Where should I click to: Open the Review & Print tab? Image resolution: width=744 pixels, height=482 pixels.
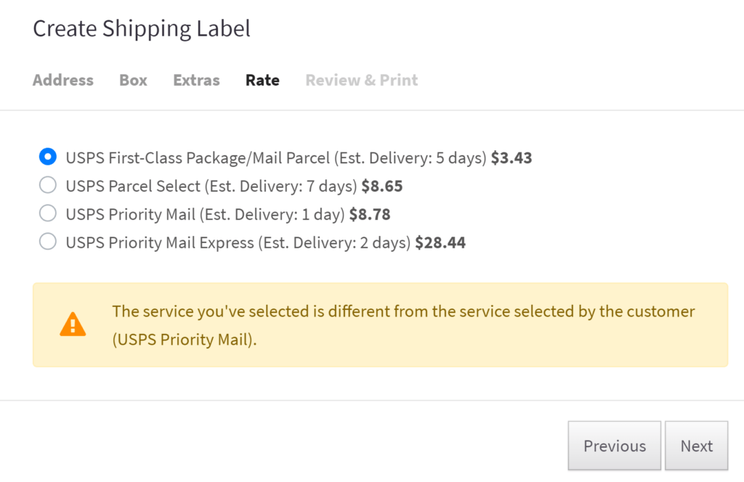click(362, 80)
